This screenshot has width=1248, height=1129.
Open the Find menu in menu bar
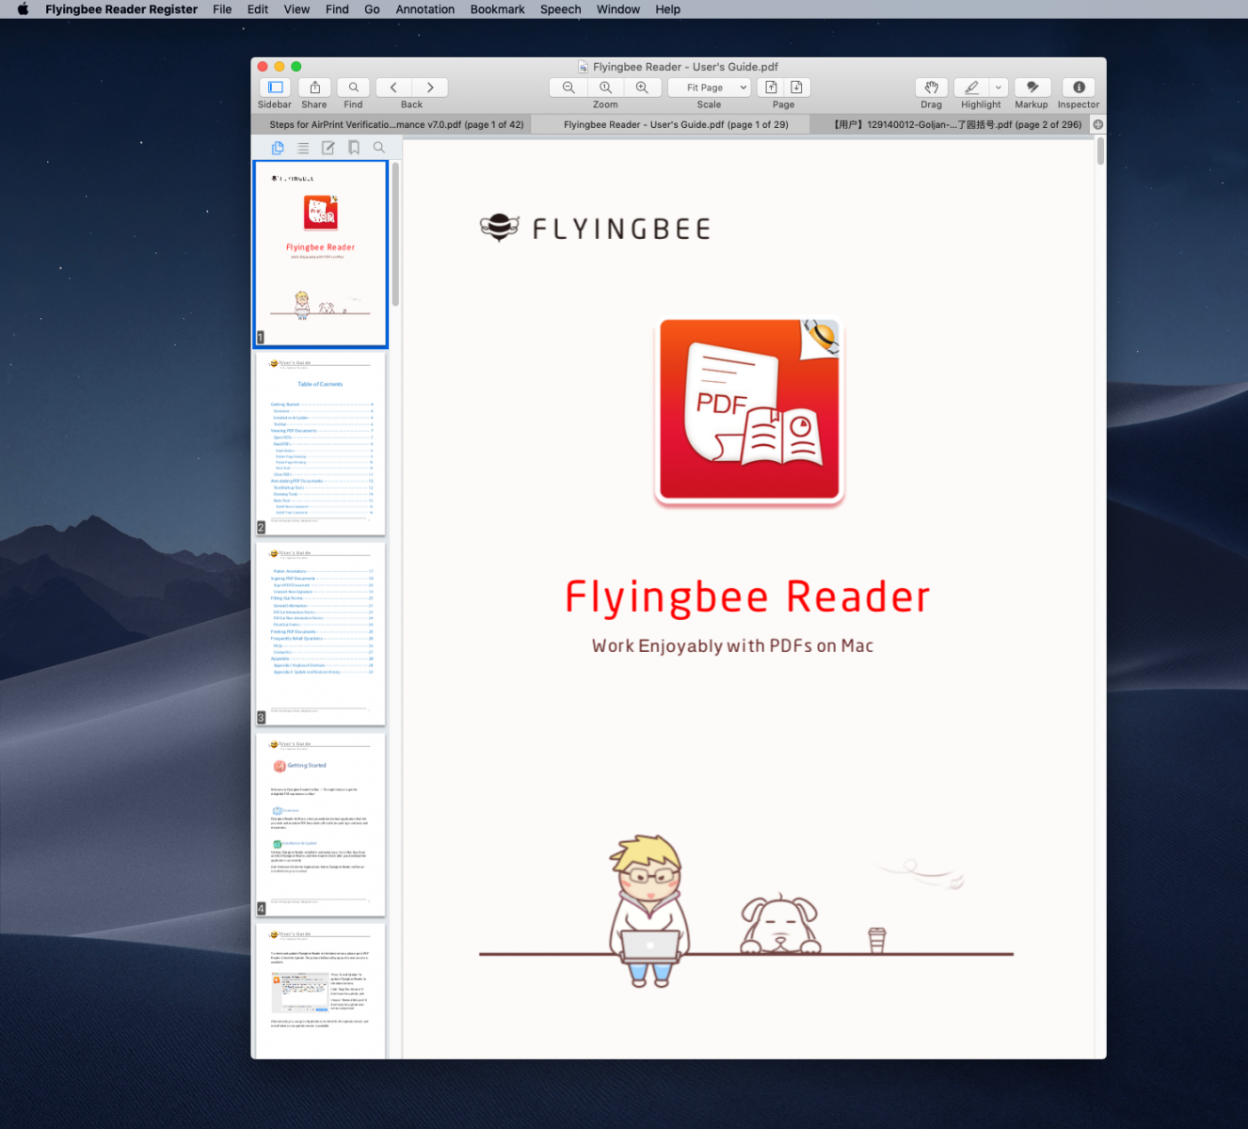coord(337,9)
